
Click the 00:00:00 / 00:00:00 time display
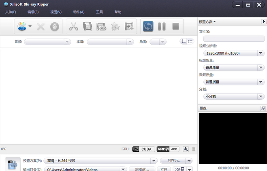pyautogui.click(x=233, y=168)
